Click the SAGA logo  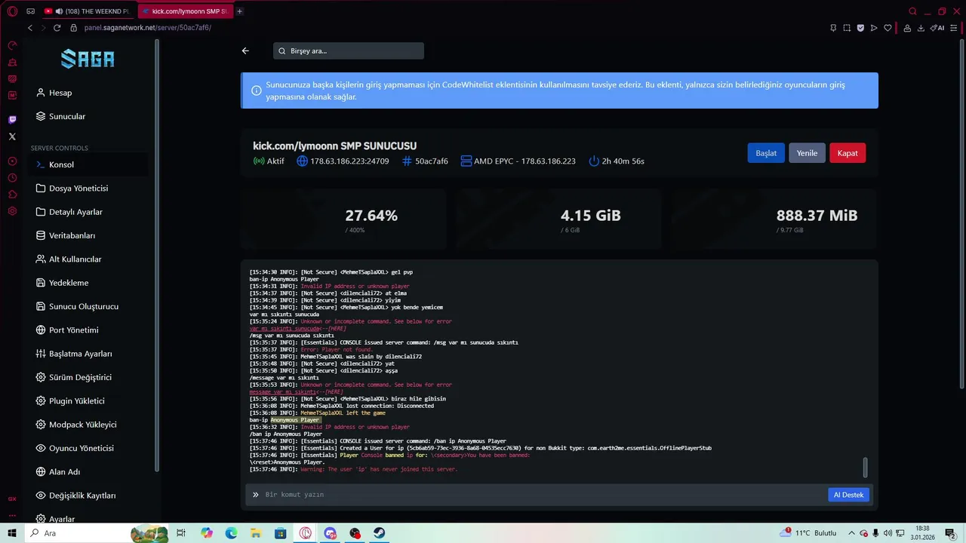pyautogui.click(x=88, y=59)
